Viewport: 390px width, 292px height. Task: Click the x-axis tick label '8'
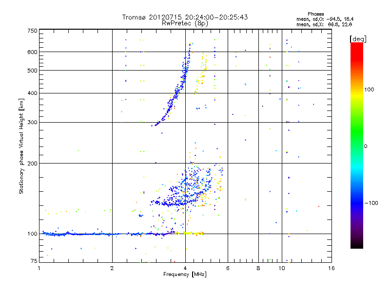click(x=258, y=268)
